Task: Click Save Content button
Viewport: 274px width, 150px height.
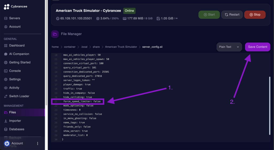Action: pos(258,47)
